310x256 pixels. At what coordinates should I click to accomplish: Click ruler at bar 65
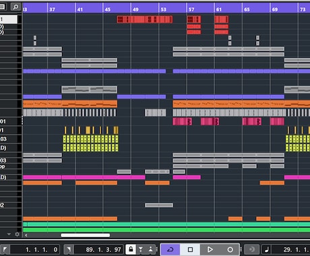pyautogui.click(x=247, y=9)
